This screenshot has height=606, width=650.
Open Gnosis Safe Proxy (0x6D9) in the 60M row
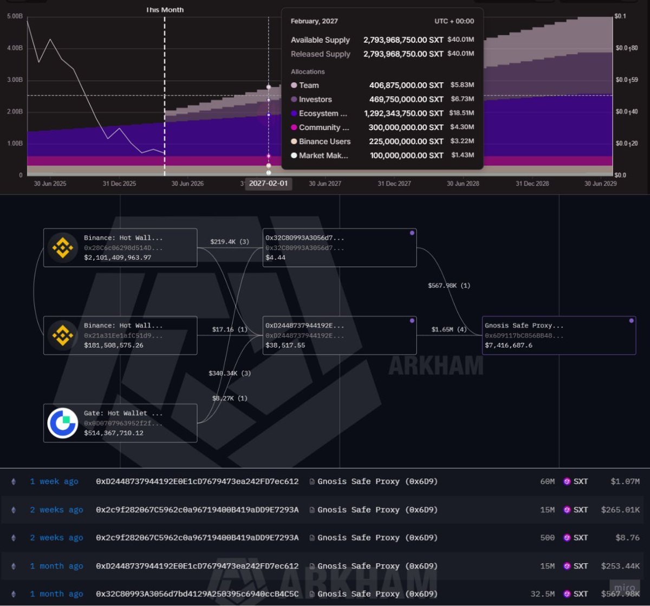[378, 481]
